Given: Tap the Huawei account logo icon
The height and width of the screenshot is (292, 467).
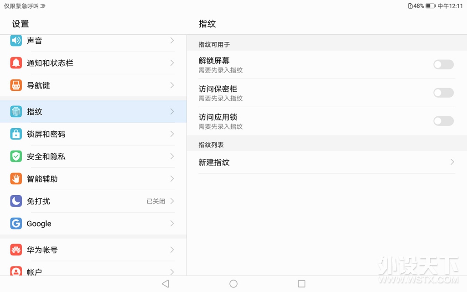Looking at the screenshot, I should [x=16, y=250].
